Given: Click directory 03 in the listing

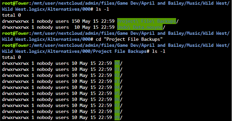Looking at the screenshot, I should (117, 81).
